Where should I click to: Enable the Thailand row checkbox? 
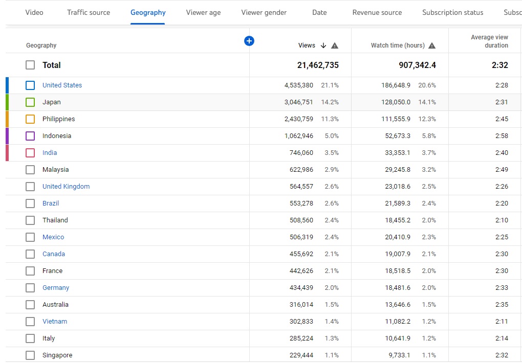[x=30, y=220]
